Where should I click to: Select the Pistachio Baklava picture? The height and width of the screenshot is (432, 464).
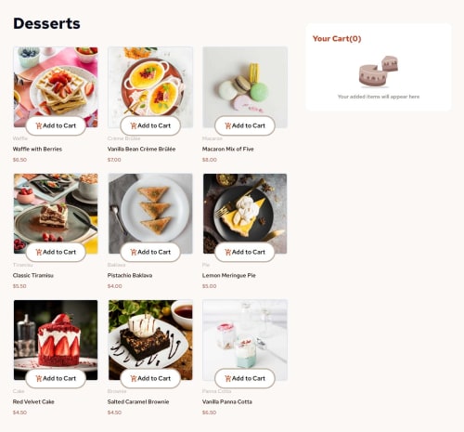(x=150, y=214)
